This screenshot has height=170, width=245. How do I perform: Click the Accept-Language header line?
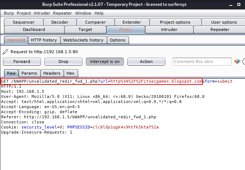pos(40,107)
